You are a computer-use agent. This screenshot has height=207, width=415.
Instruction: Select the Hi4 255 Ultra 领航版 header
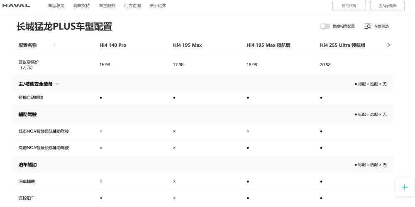coord(342,45)
